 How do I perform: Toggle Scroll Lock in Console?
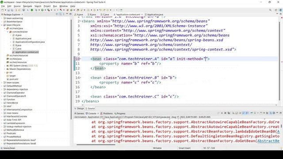point(236,113)
